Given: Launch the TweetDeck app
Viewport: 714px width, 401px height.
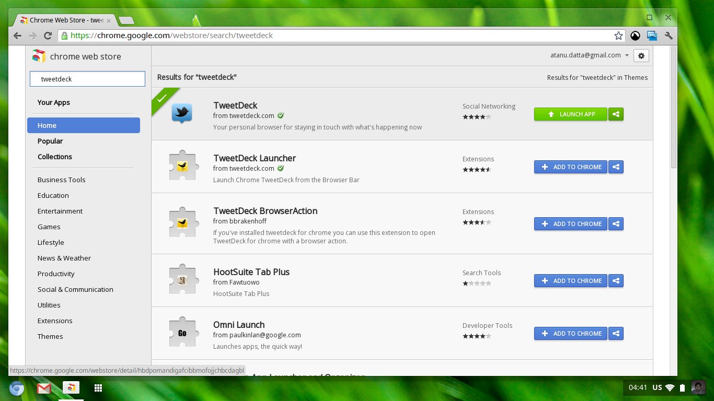Looking at the screenshot, I should click(571, 114).
